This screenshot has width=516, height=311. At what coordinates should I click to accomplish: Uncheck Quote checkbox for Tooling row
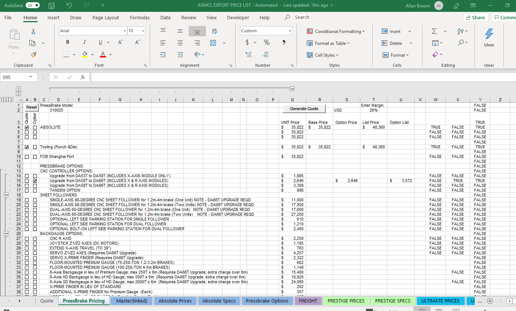(27, 147)
